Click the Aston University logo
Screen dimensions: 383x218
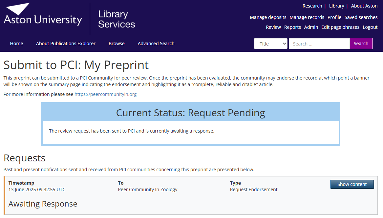[x=43, y=15]
